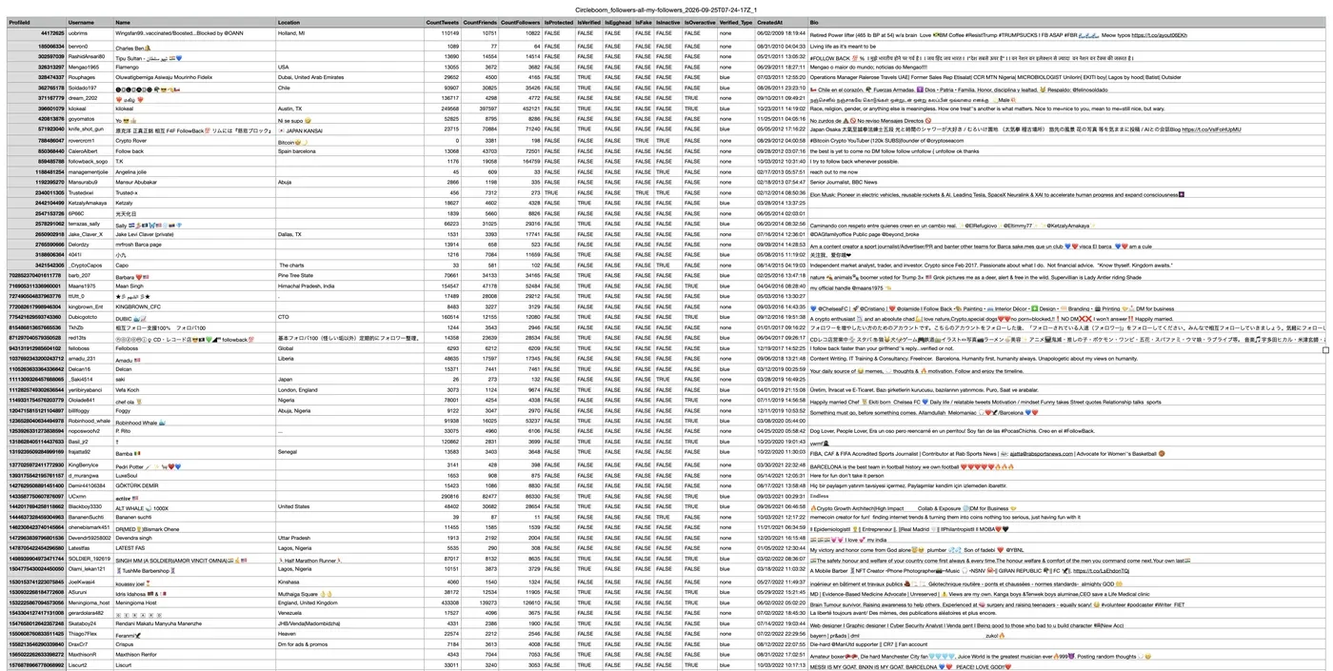
Task: Click the username cell yerlibiryabanci
Action: point(85,390)
